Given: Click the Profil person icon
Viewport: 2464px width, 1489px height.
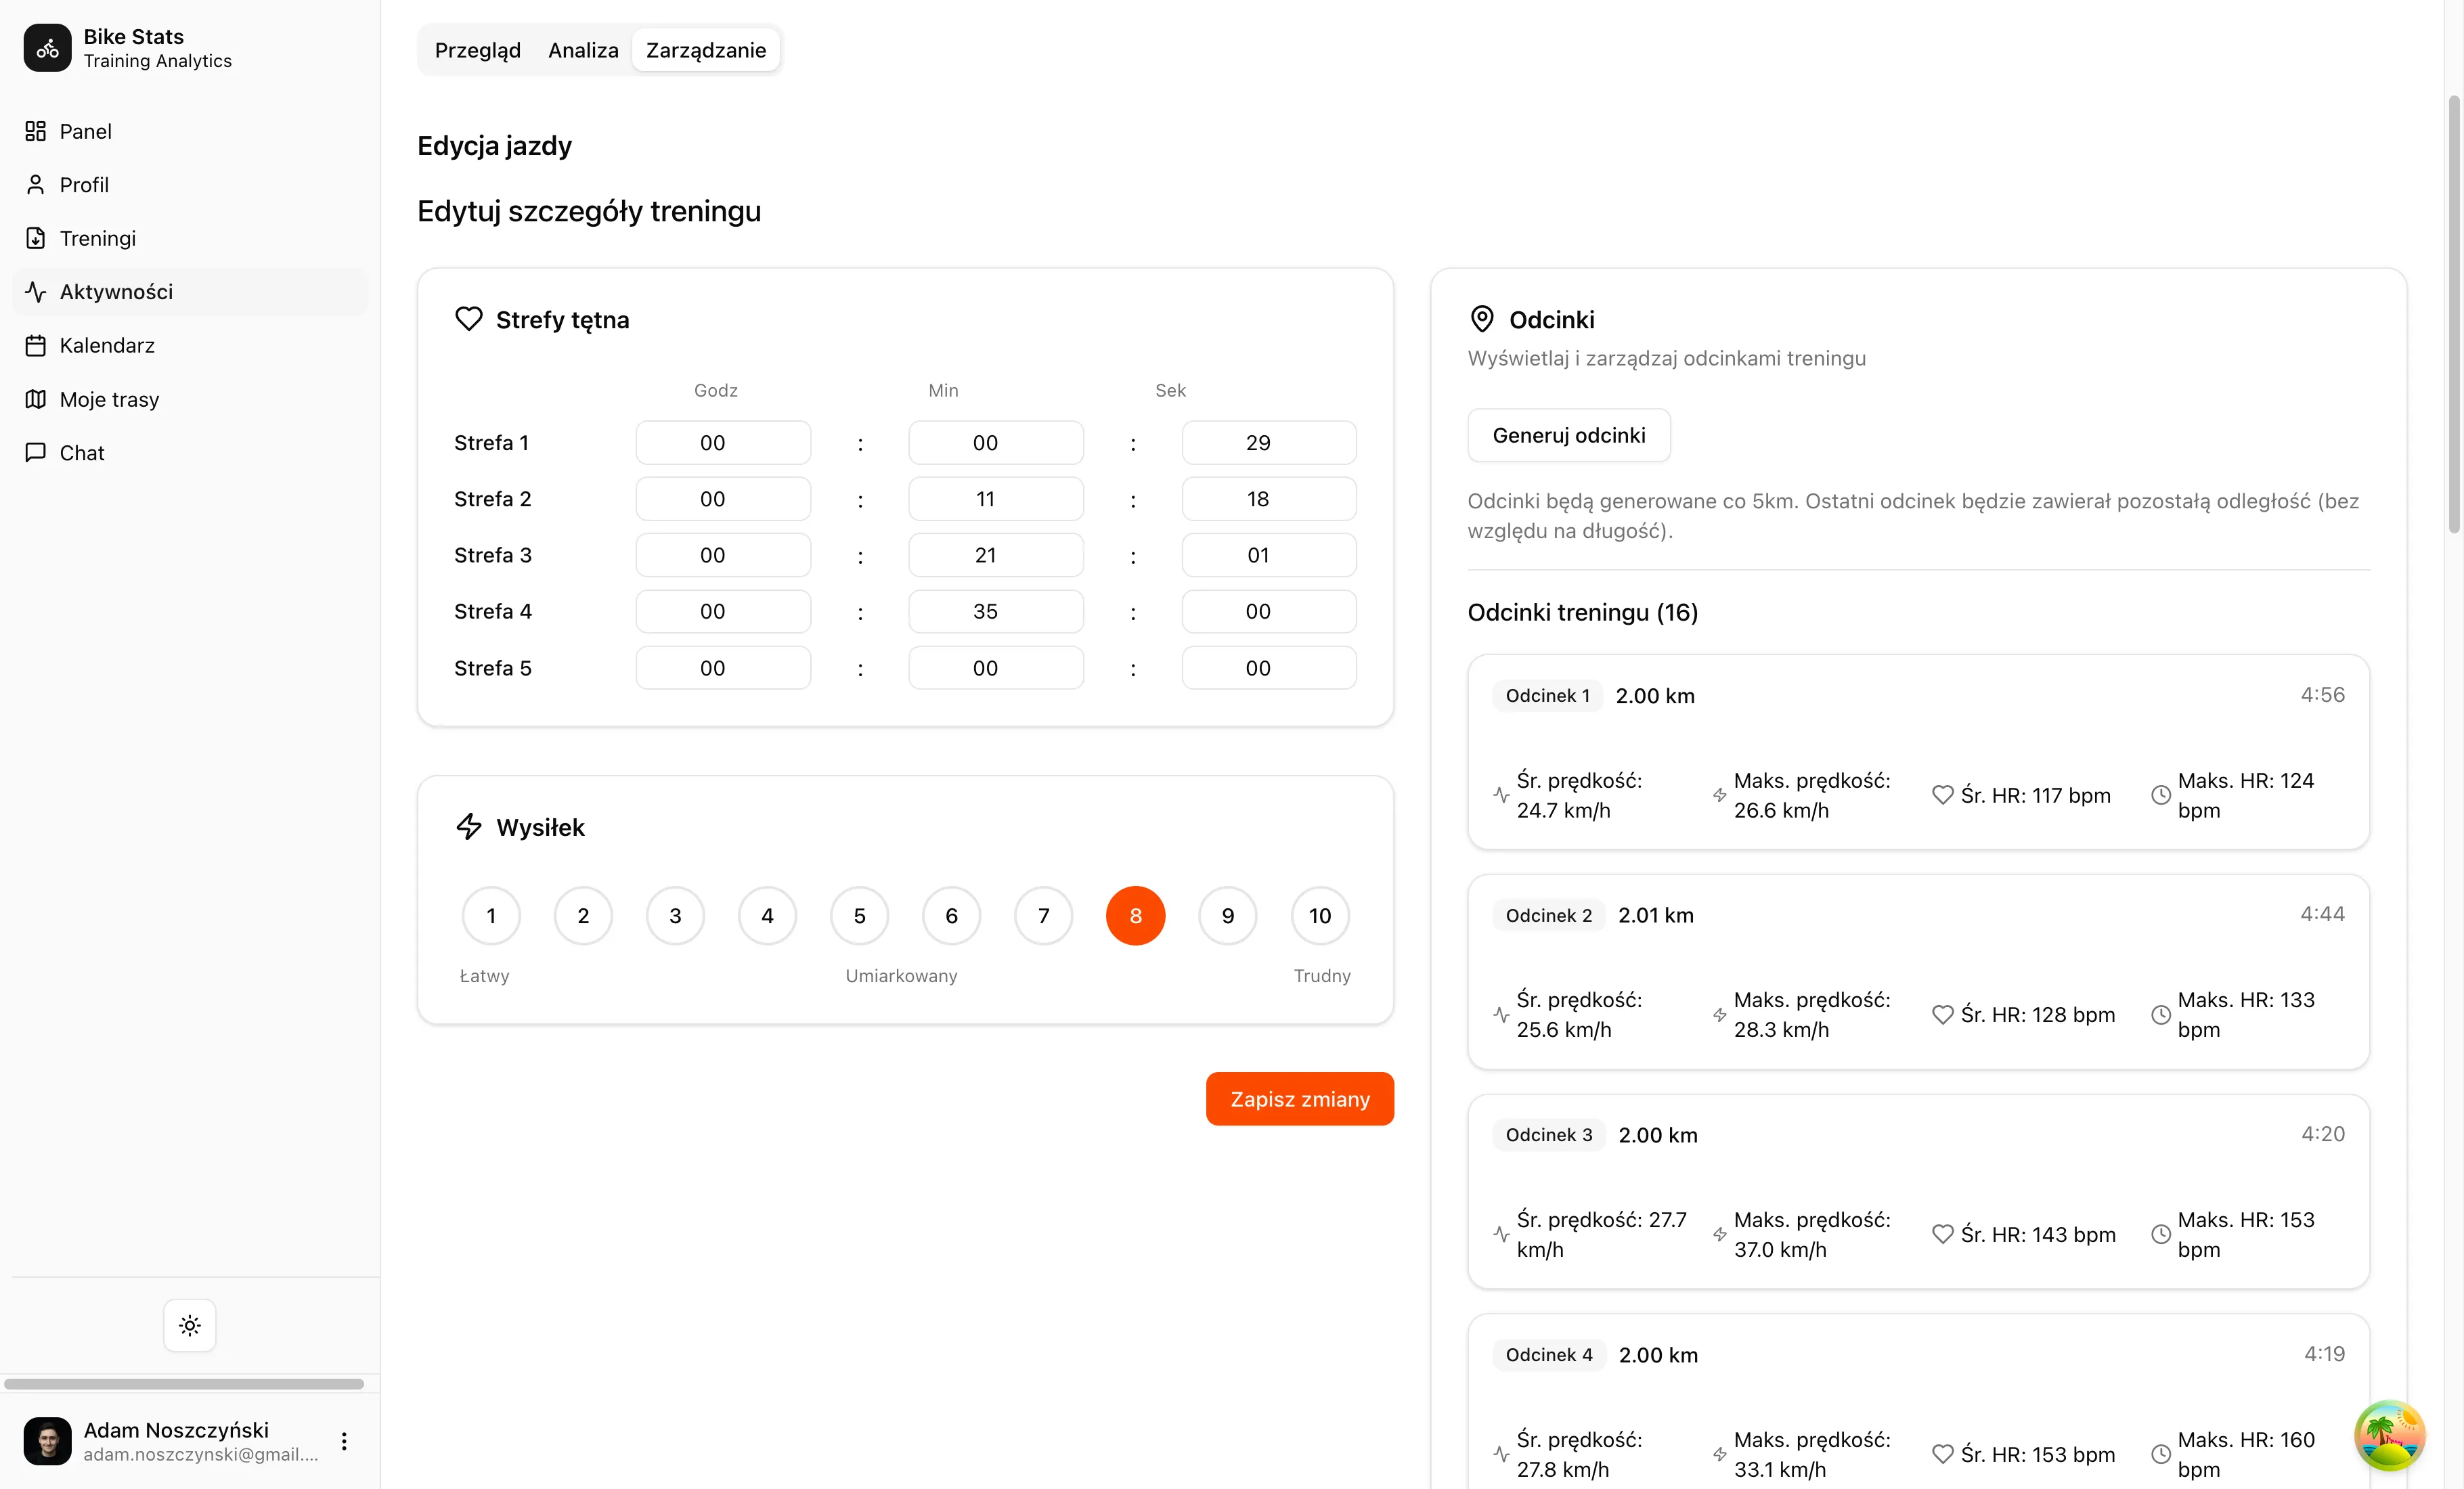Looking at the screenshot, I should tap(36, 185).
